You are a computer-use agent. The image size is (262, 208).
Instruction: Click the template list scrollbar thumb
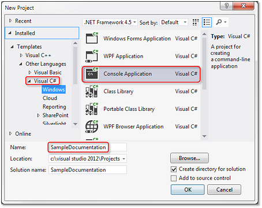tap(204, 64)
